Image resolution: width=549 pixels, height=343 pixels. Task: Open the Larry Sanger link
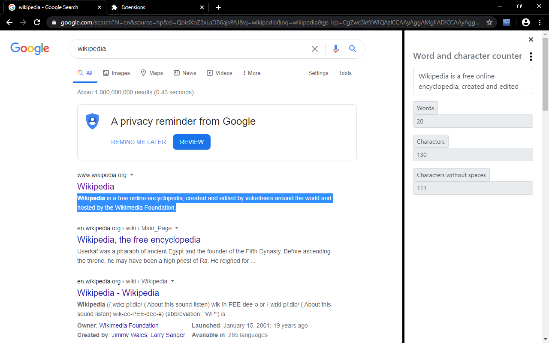click(168, 335)
